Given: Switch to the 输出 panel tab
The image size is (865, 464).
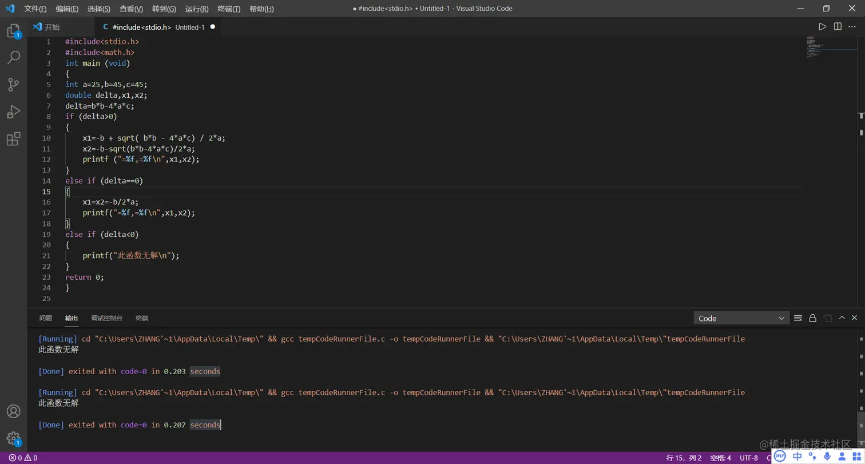Looking at the screenshot, I should coord(72,318).
